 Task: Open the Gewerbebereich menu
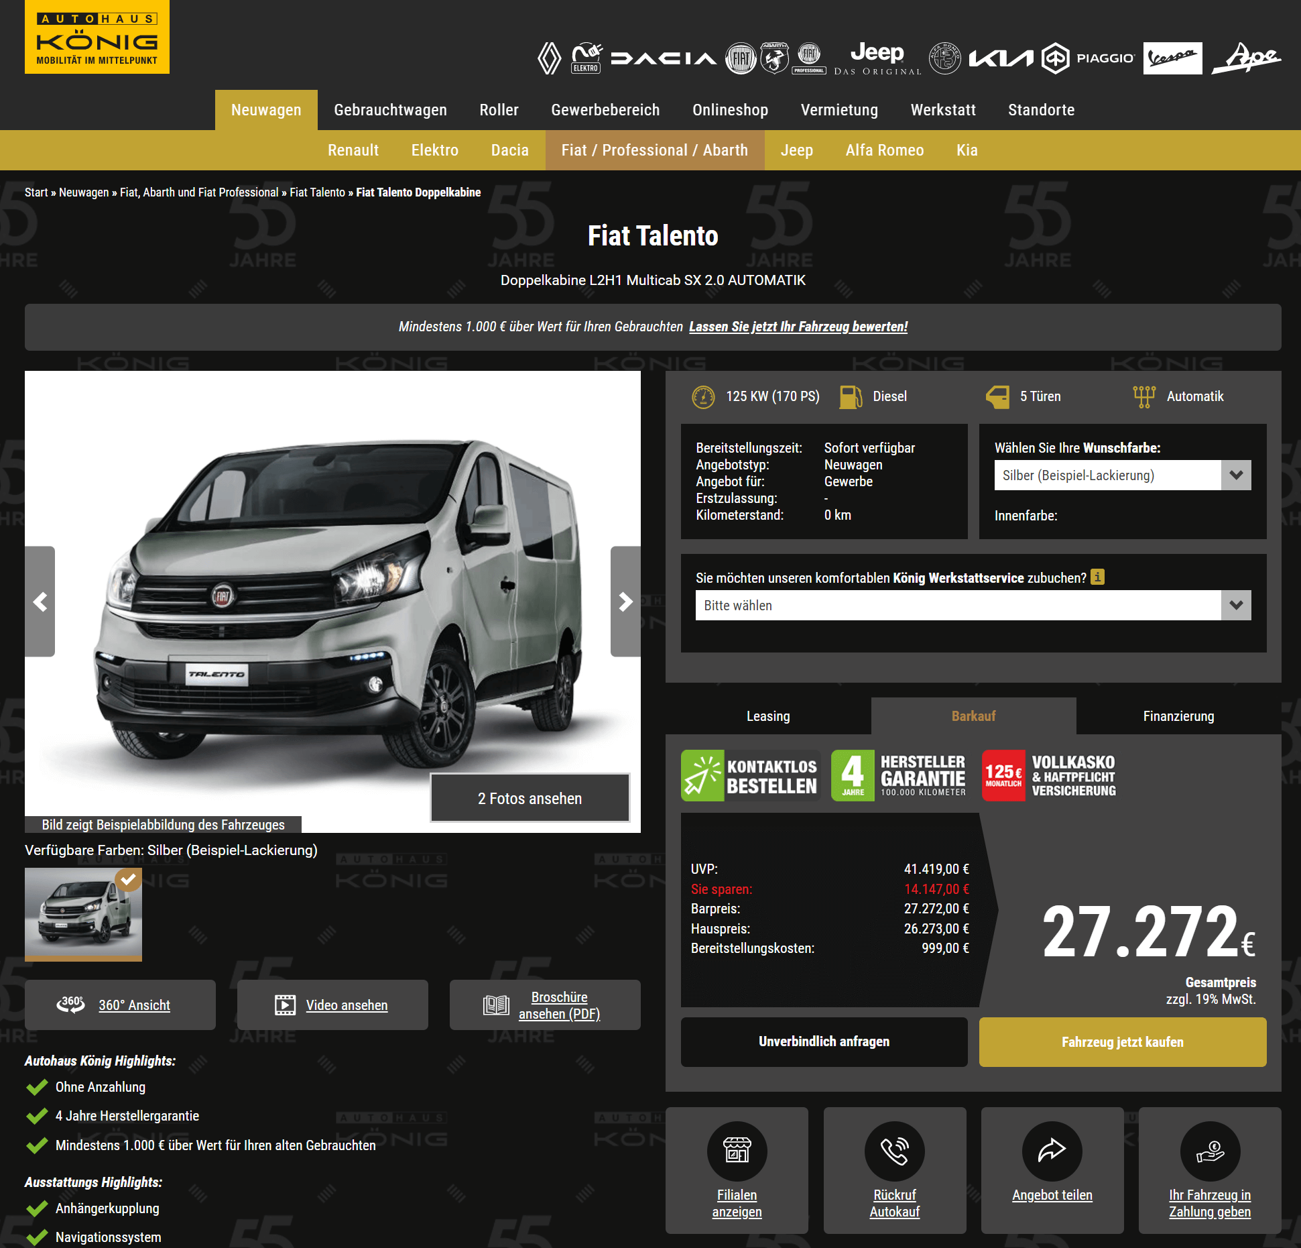[605, 110]
